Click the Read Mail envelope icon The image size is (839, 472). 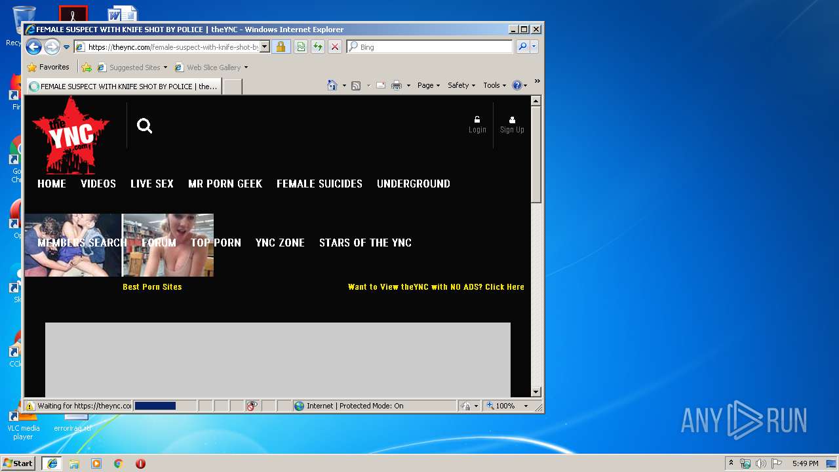pyautogui.click(x=380, y=85)
